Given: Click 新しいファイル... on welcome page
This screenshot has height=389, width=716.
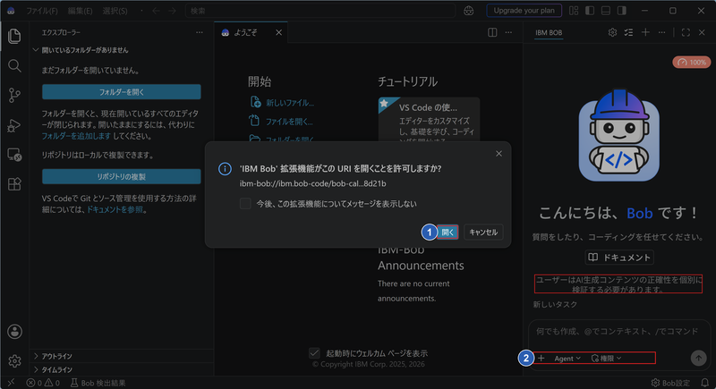Looking at the screenshot, I should (x=283, y=103).
